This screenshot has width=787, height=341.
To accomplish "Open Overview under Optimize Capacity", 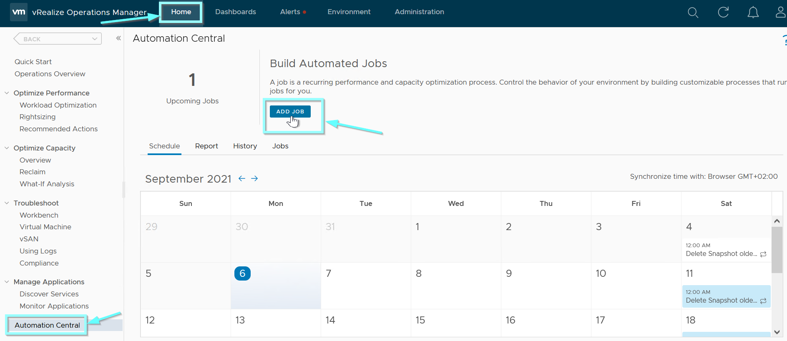I will point(35,160).
